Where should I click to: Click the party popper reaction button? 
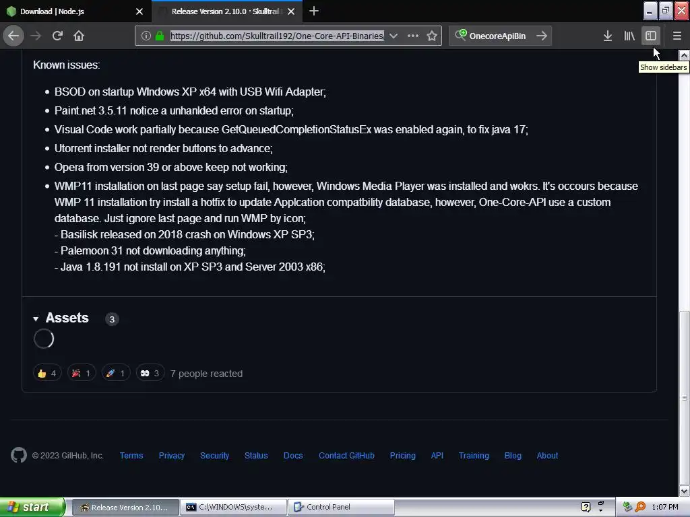(82, 373)
